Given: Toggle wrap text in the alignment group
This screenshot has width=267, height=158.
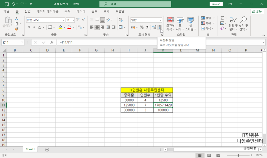Looking at the screenshot, I should coord(121,20).
